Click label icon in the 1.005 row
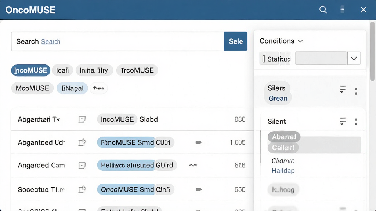Viewport: 376px width, 211px height. (199, 142)
